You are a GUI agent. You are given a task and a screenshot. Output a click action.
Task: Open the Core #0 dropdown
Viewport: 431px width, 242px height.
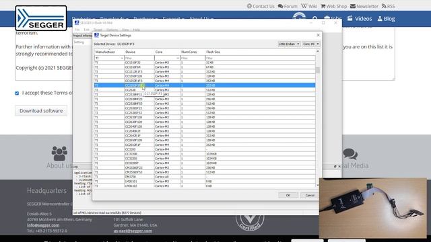click(x=311, y=44)
